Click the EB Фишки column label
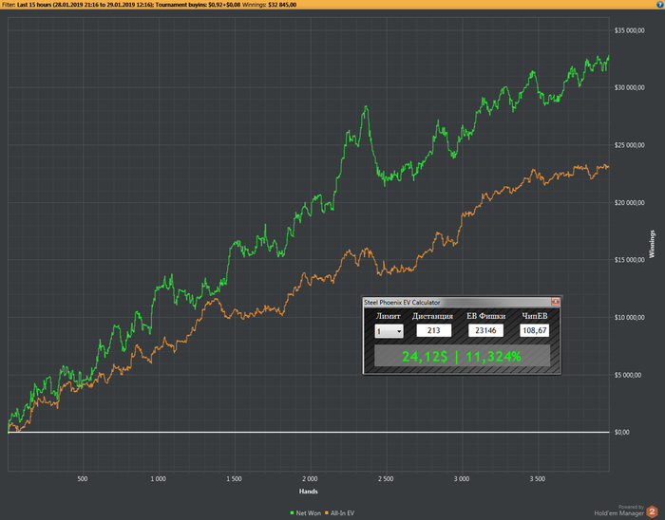Screen dimensions: 665x520 486,316
